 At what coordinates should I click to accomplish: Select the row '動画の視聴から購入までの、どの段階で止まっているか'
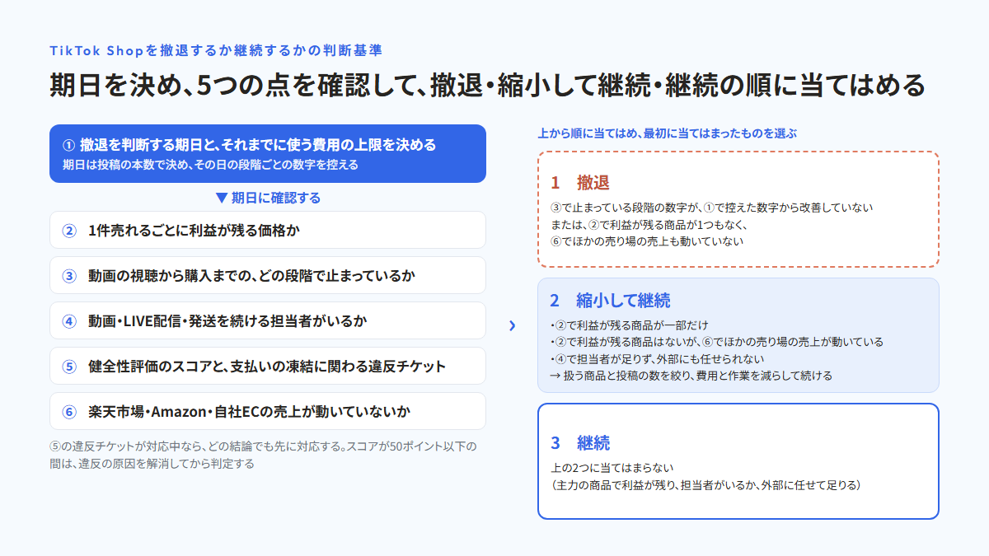tap(268, 275)
